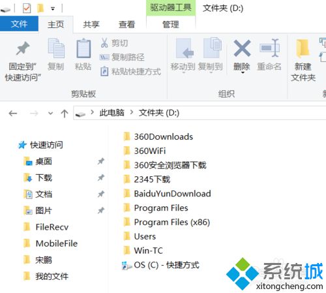
Task: Select the Program Files folder
Action: pyautogui.click(x=156, y=208)
